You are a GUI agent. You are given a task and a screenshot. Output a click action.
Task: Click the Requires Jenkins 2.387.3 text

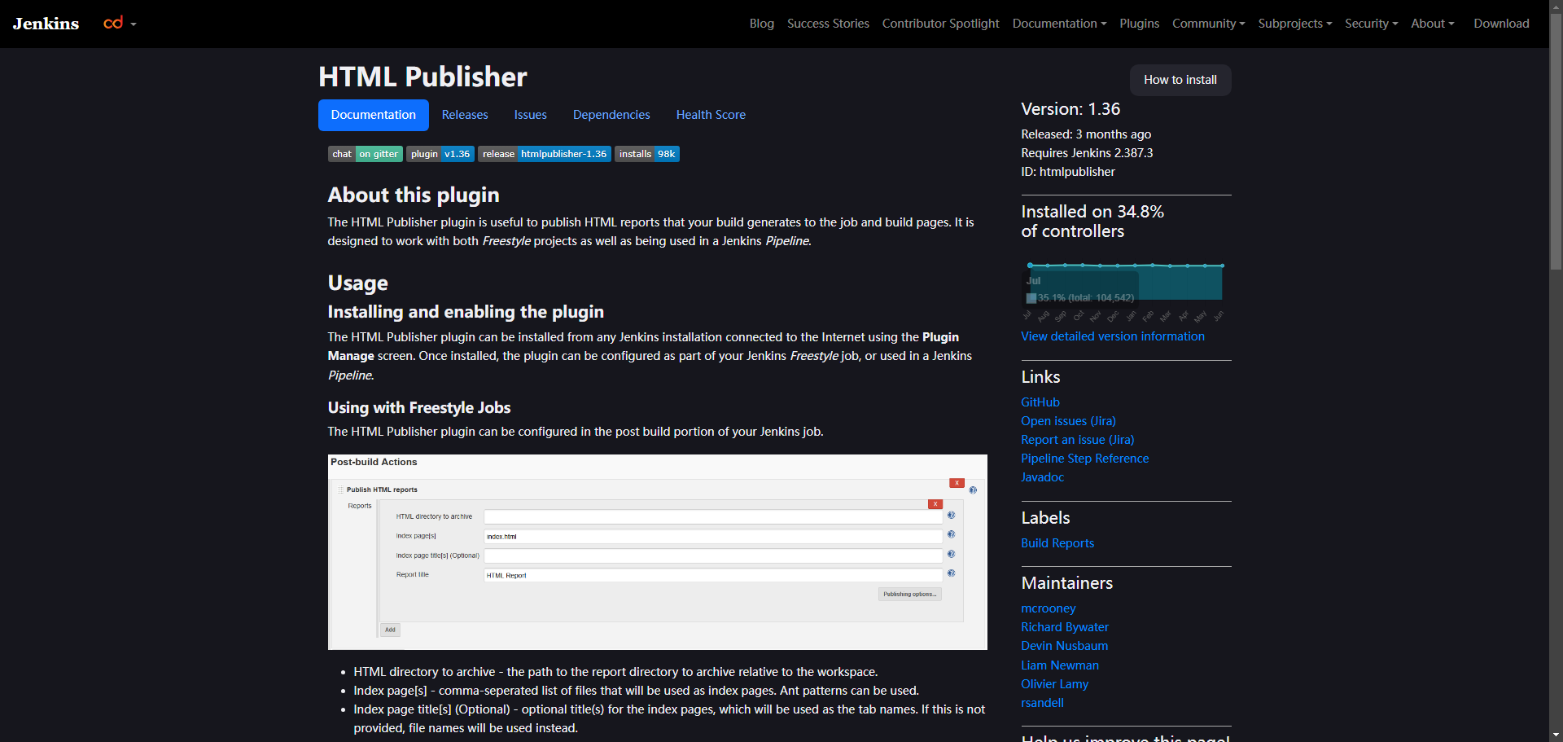click(1087, 153)
